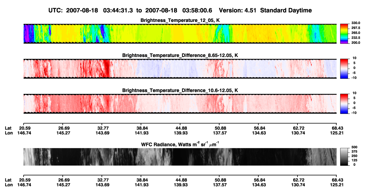
Task: Click latitude 68.43 beneath the WFC panel
Action: tap(337, 180)
